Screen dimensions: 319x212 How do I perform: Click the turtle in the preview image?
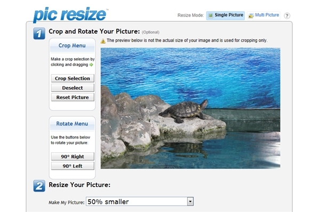click(x=183, y=111)
